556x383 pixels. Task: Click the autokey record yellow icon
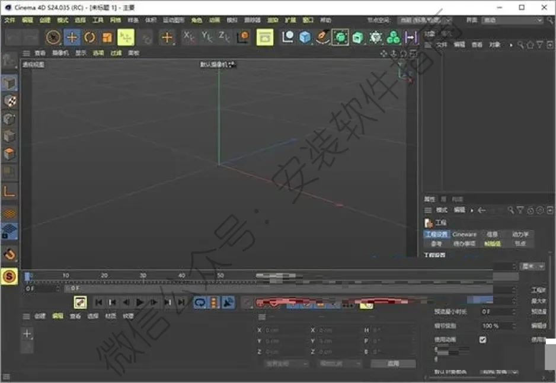80,302
